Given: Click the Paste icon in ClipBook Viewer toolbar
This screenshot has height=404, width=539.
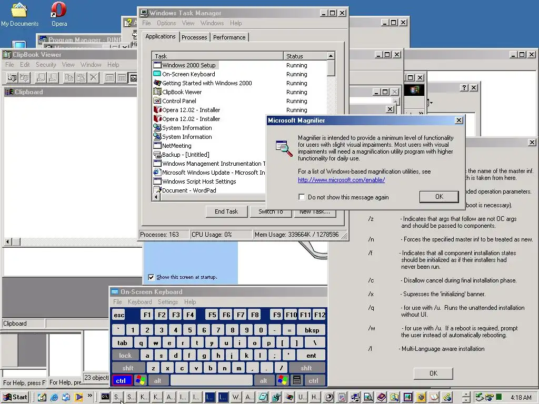Looking at the screenshot, I should [x=81, y=78].
